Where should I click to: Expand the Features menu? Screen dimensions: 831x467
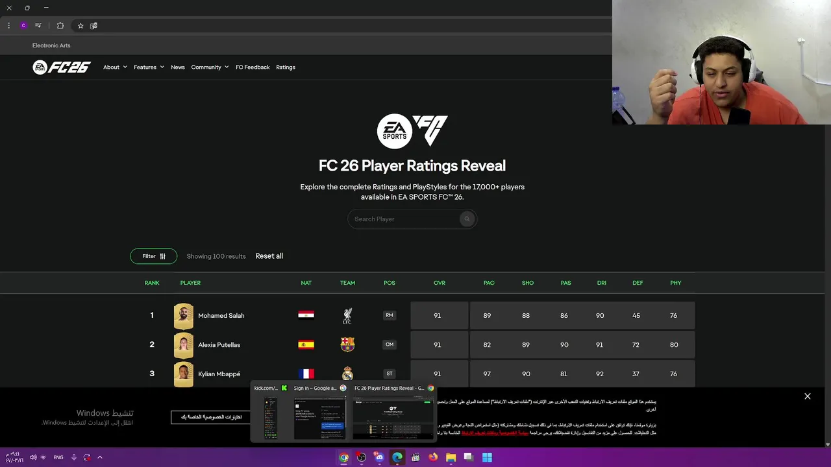tap(149, 67)
